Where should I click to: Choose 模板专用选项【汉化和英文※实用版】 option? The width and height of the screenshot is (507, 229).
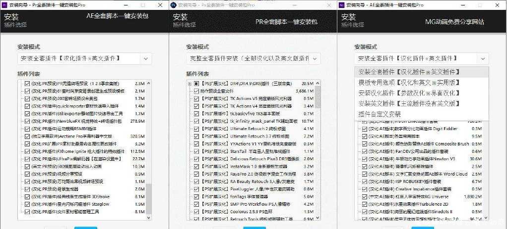pos(422,83)
